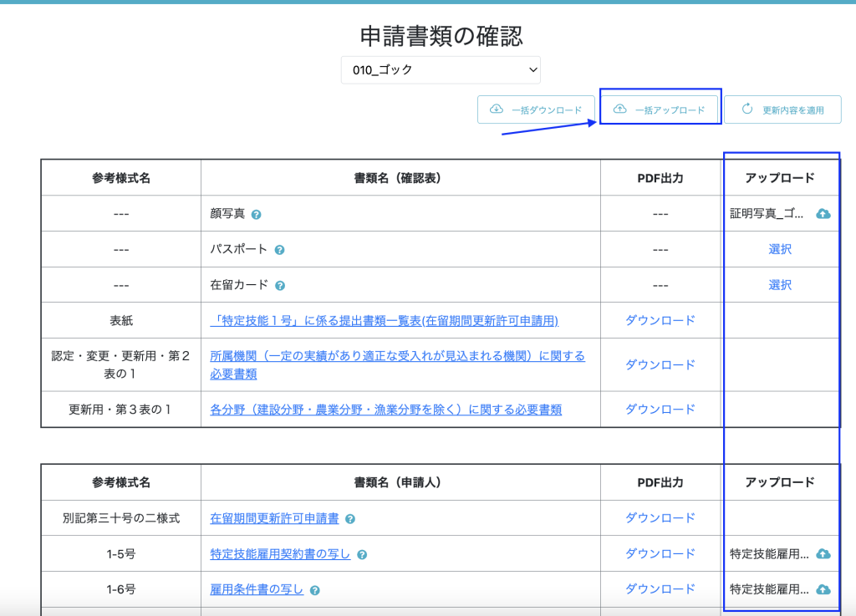Click cloud upload icon in 1-6号 row

point(823,589)
